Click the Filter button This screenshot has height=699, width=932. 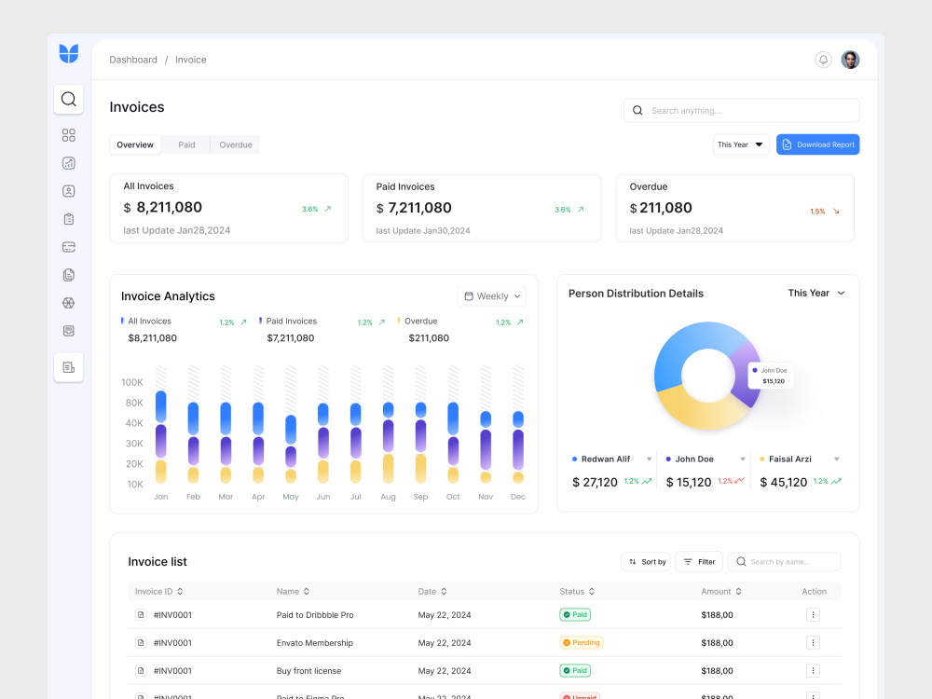(x=699, y=562)
